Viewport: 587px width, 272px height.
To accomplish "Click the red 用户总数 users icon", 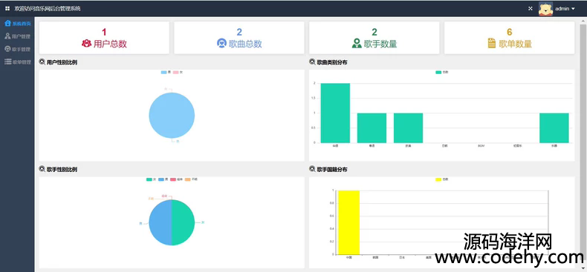I will pos(86,43).
